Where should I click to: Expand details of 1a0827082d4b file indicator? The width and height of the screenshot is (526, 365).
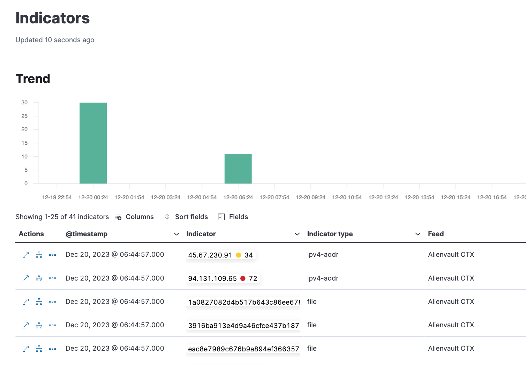(25, 302)
